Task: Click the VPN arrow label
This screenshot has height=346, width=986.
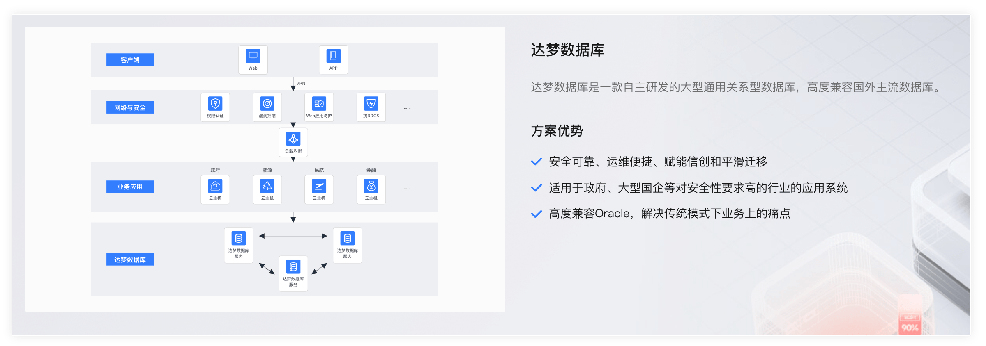Action: click(301, 83)
